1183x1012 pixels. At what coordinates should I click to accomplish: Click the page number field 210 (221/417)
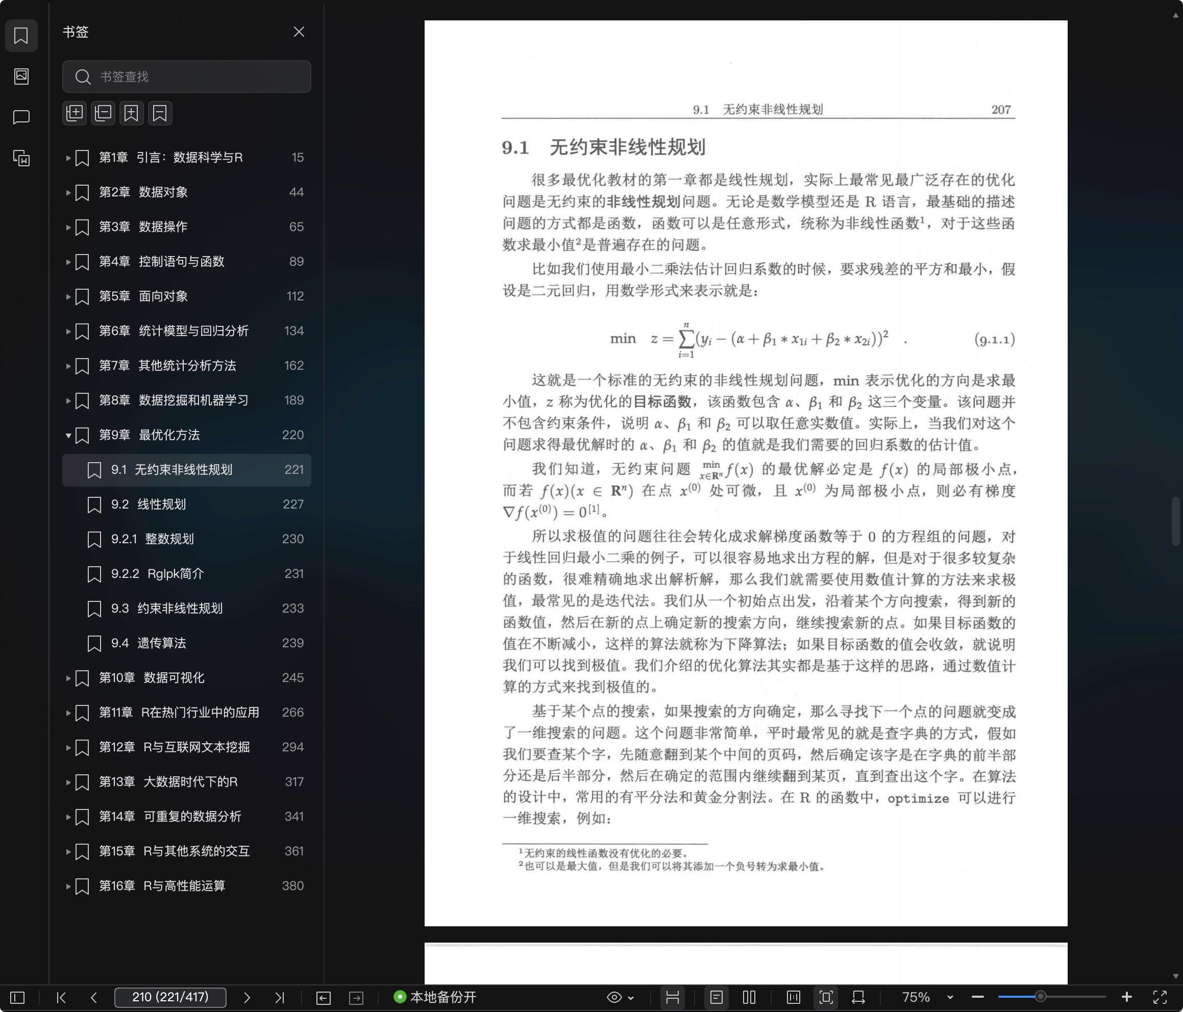click(170, 998)
